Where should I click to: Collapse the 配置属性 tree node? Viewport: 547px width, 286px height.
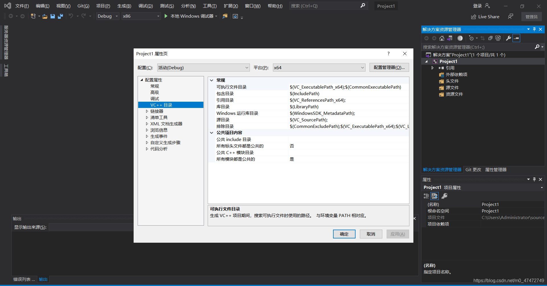click(142, 80)
